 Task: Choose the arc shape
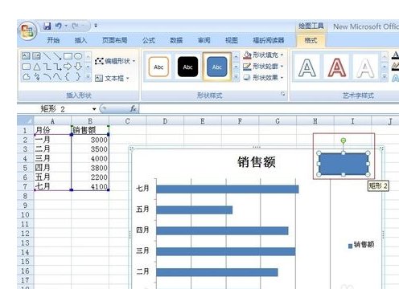tap(47, 77)
